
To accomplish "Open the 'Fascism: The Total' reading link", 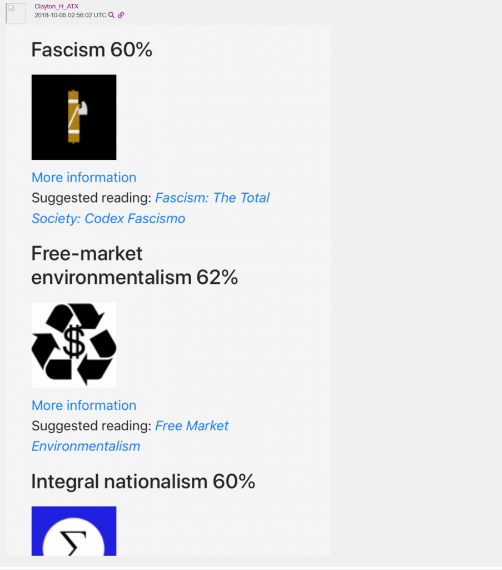I will click(x=212, y=198).
